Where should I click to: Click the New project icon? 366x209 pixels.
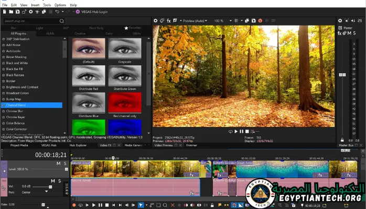(4, 11)
